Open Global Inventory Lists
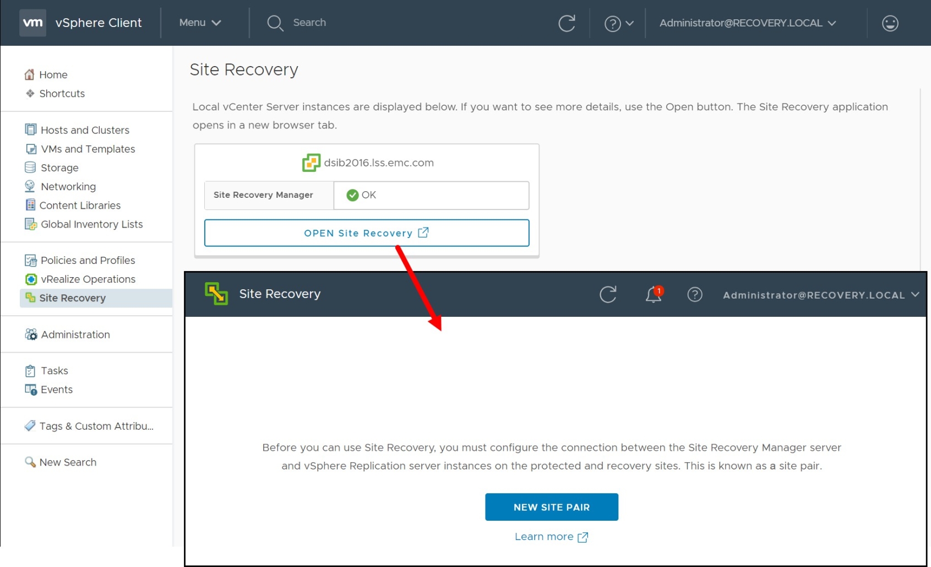 (x=91, y=224)
